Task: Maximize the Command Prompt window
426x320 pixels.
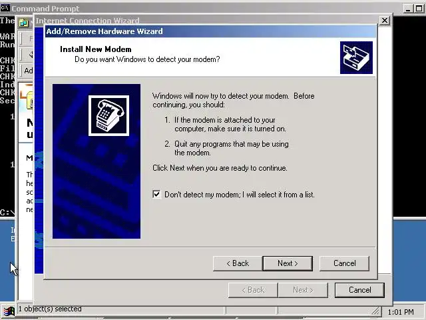Action: (x=419, y=9)
